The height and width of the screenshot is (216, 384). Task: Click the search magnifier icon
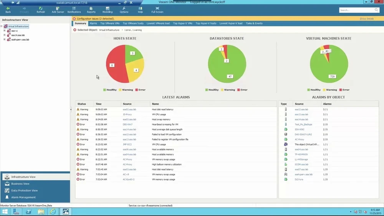[x=376, y=10]
